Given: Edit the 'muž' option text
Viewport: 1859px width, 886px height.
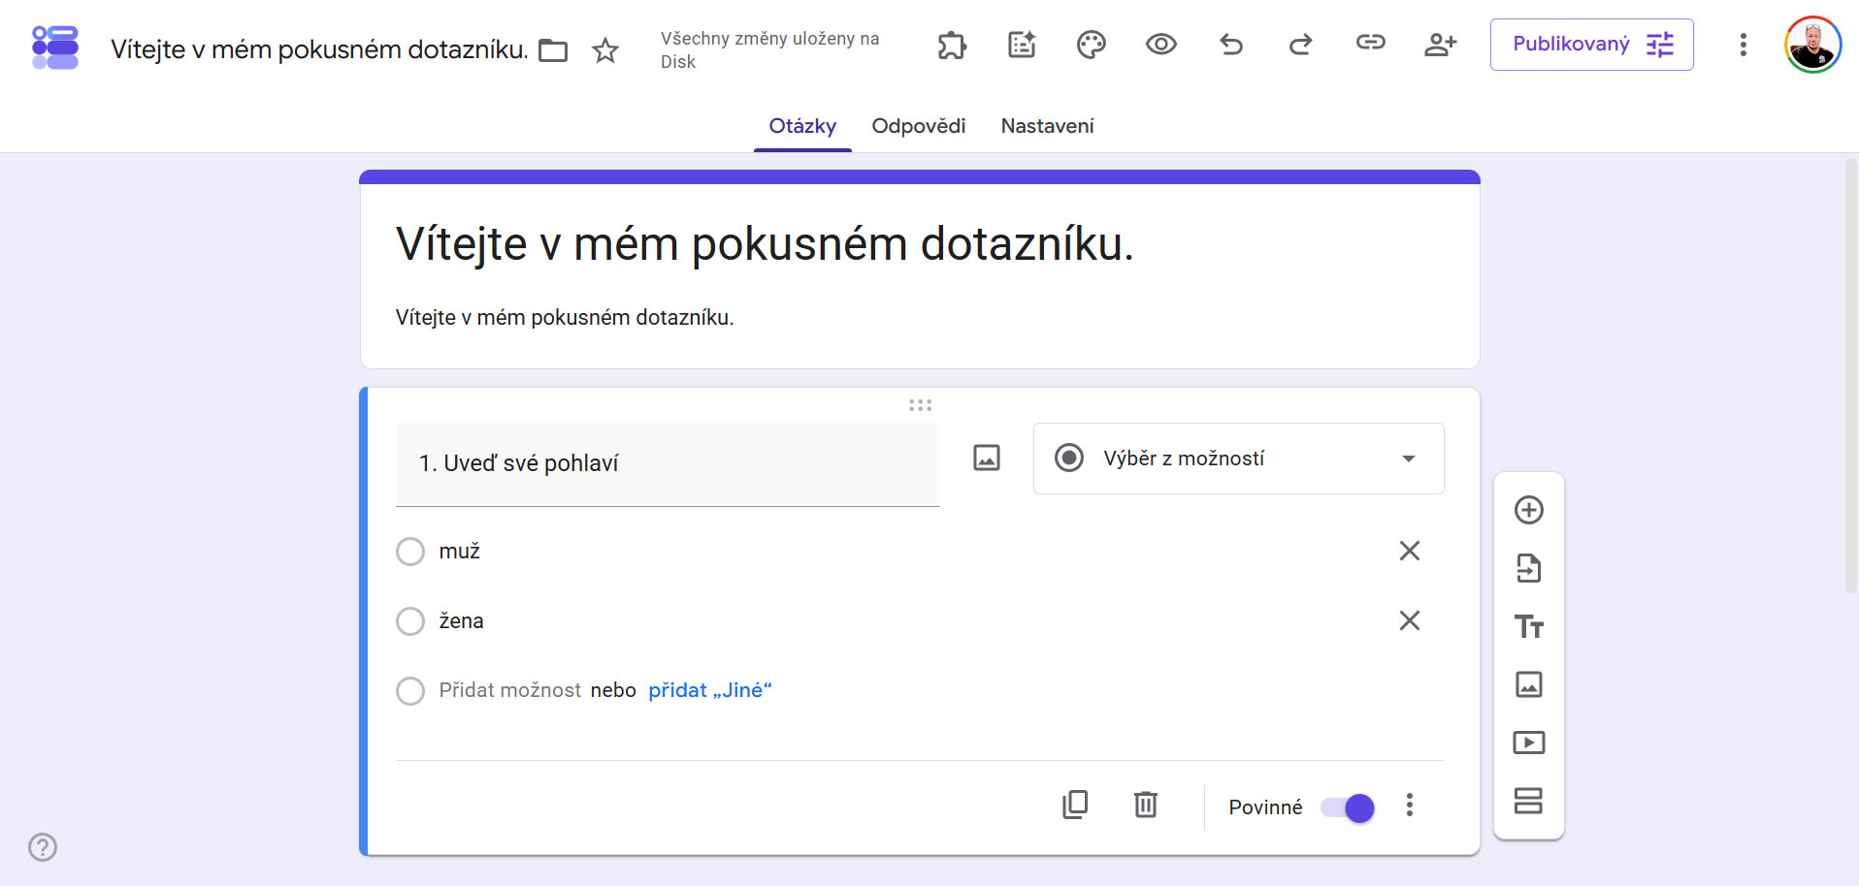Looking at the screenshot, I should point(459,552).
